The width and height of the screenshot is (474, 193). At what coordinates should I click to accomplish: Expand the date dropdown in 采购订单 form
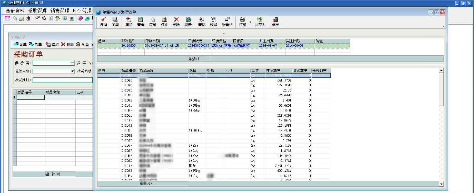(x=72, y=72)
